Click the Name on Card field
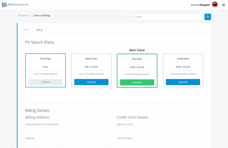Viewport: 228px width, 148px height. (x=160, y=130)
